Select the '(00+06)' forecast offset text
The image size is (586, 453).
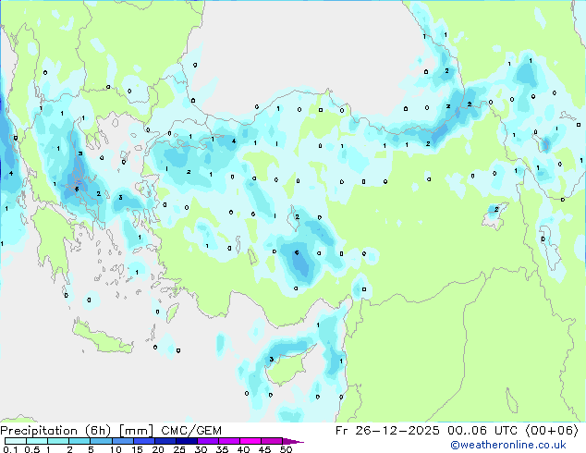[552, 431]
